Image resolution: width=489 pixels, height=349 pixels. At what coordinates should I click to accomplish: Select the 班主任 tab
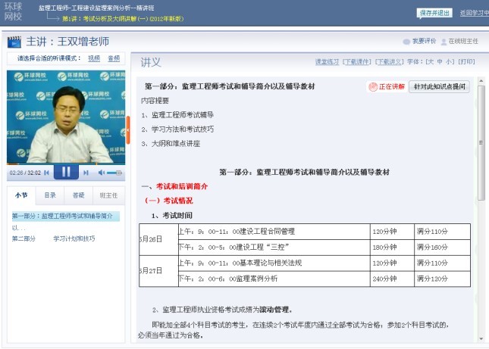tap(108, 195)
